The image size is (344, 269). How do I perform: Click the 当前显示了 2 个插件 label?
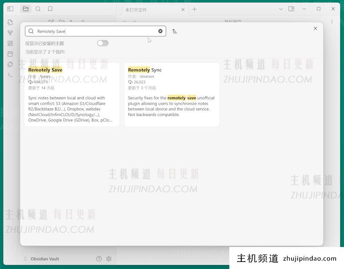click(x=45, y=52)
